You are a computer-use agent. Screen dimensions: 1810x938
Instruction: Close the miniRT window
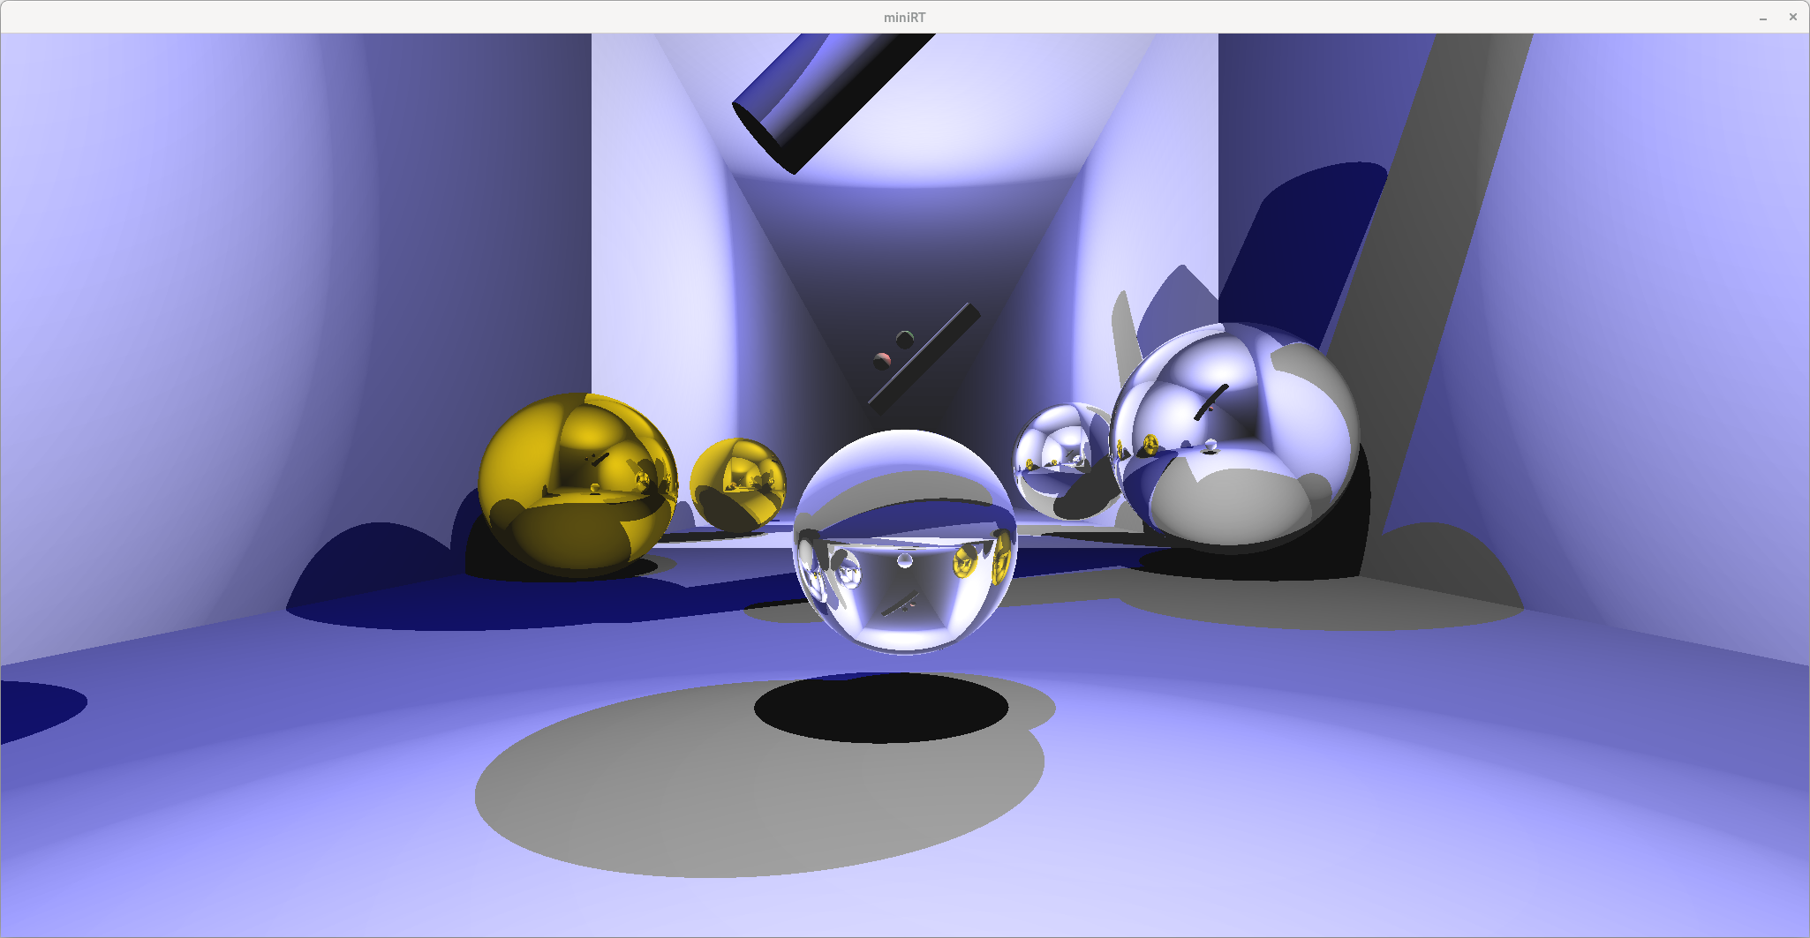pos(1792,17)
